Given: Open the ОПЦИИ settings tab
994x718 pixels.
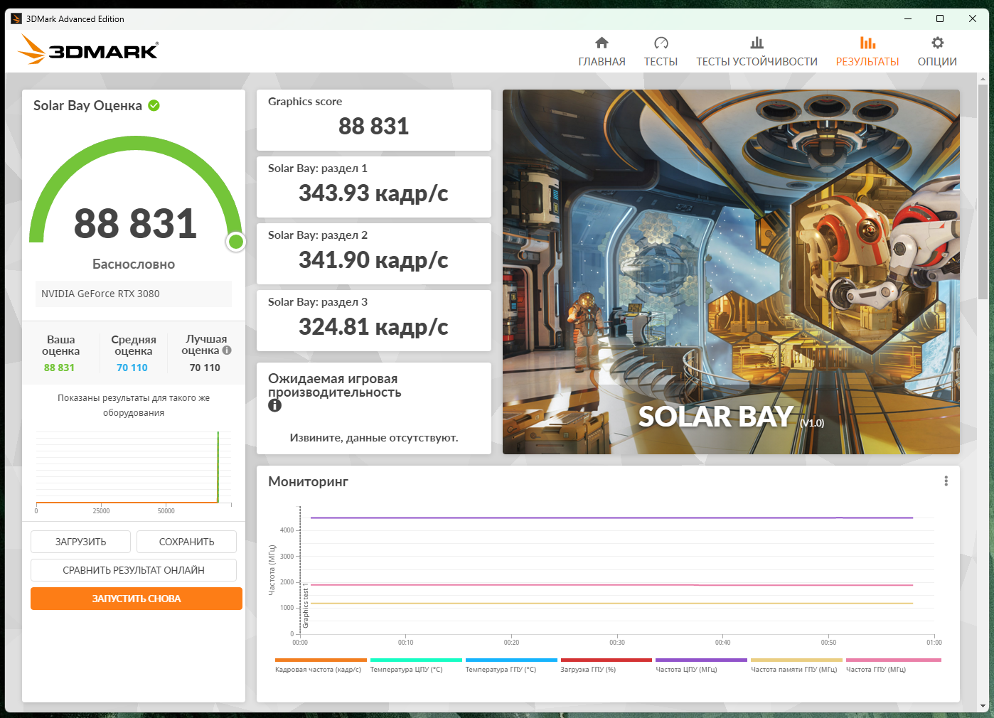Looking at the screenshot, I should (x=937, y=52).
